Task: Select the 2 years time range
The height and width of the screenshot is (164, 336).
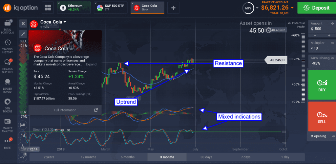Action: (49, 157)
